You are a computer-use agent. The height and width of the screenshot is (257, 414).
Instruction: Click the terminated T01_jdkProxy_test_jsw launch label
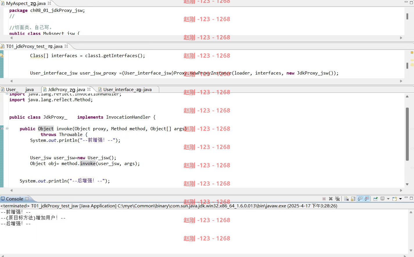169,206
